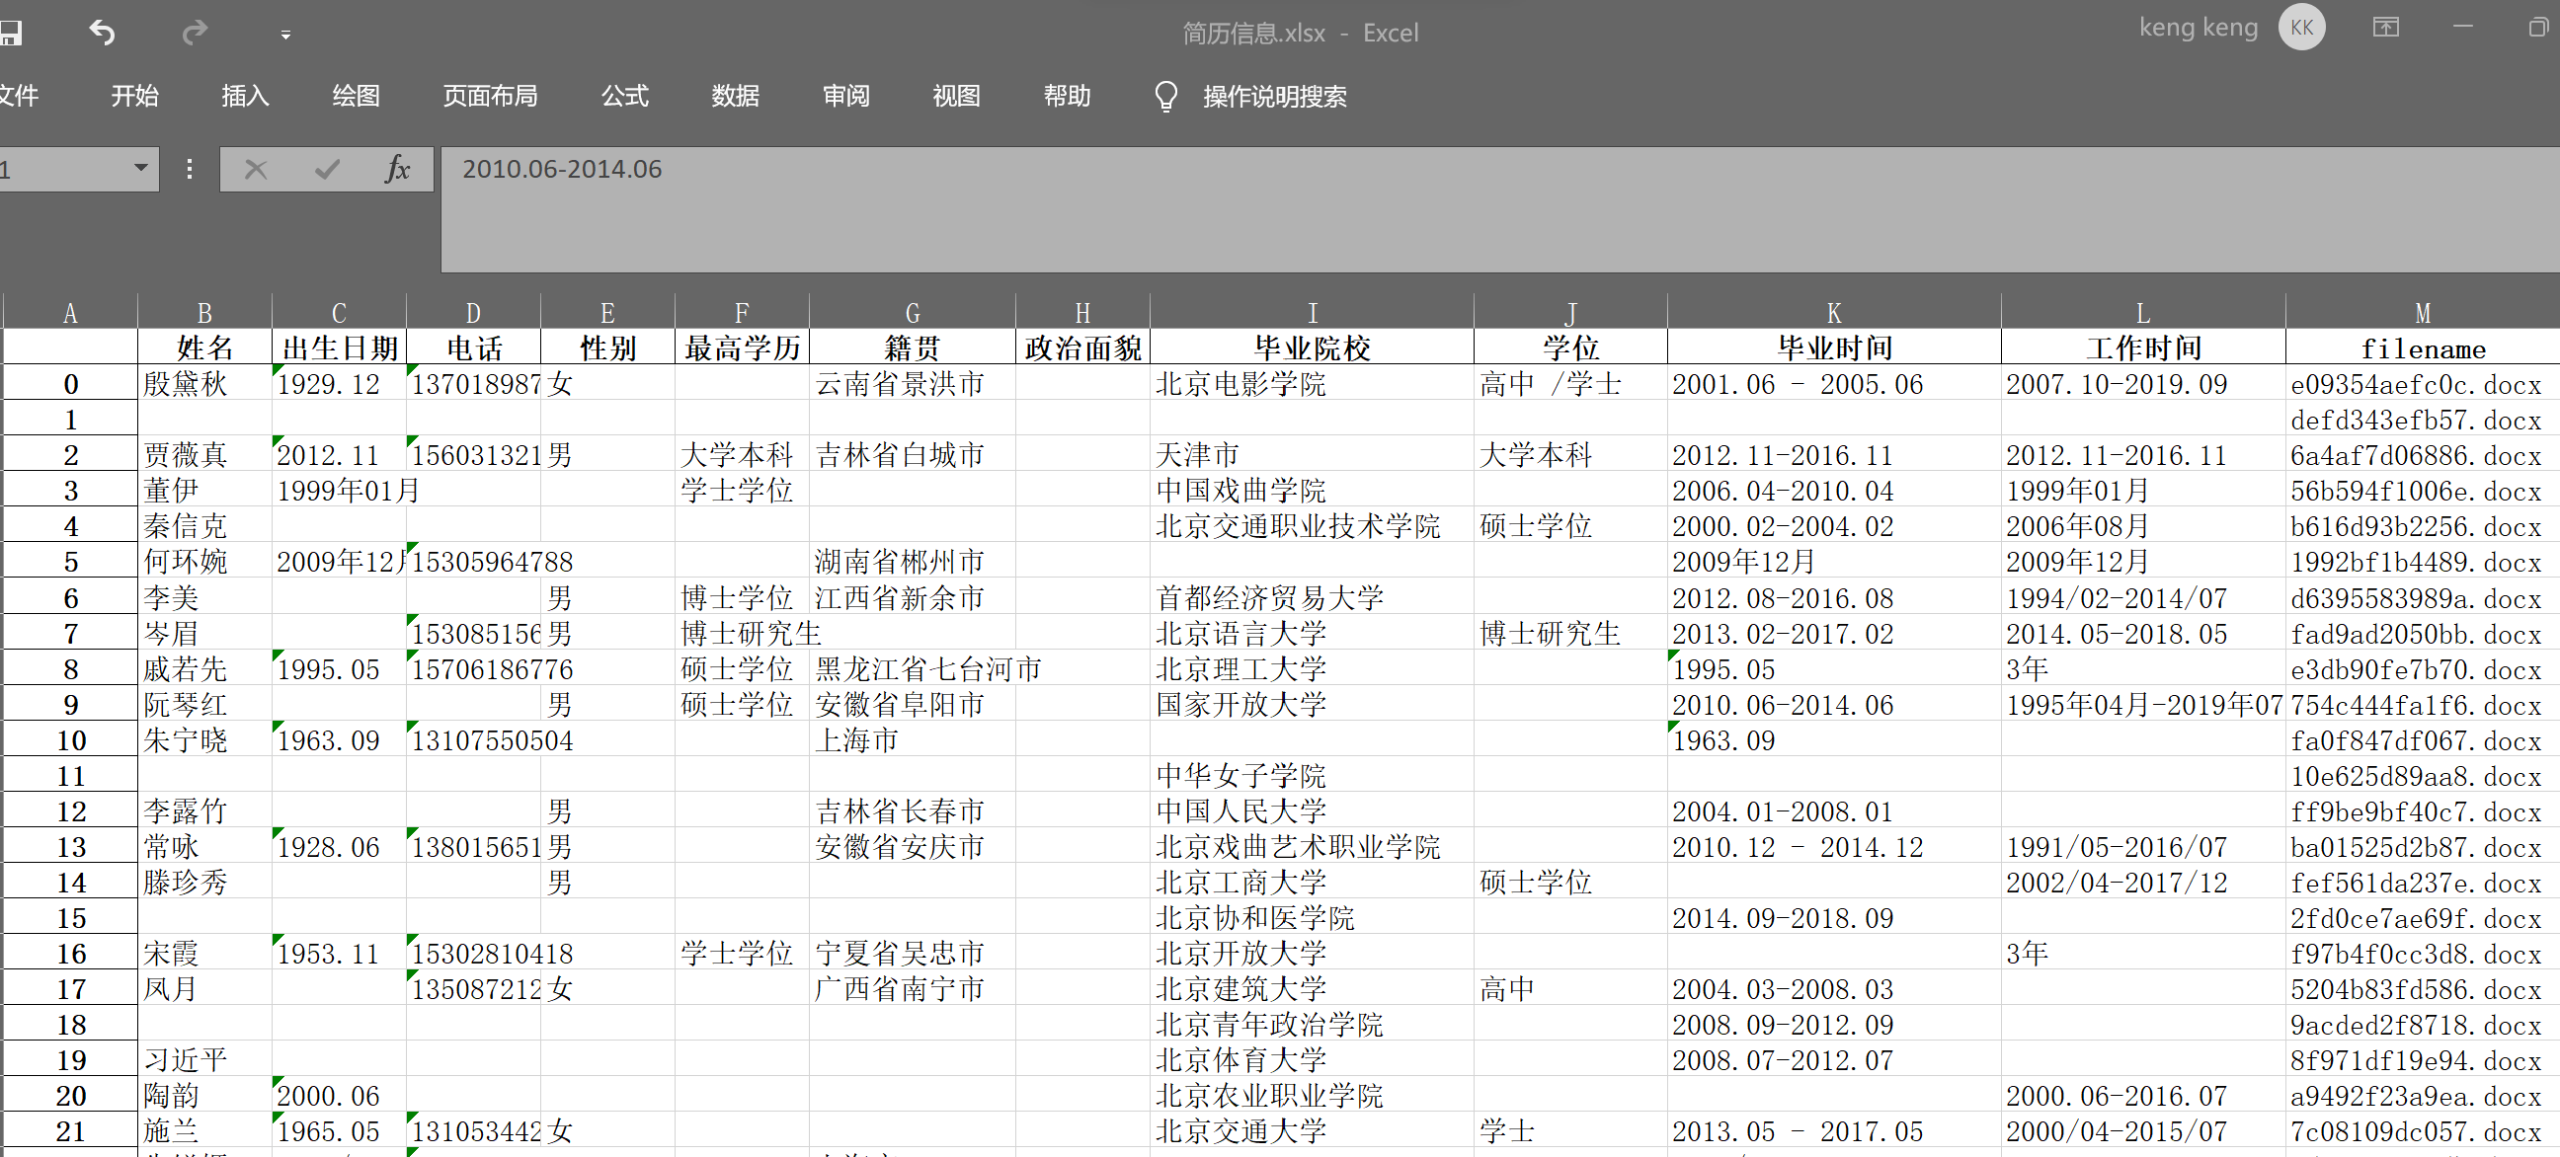
Task: Select the cell containing 习近平
Action: (x=185, y=1058)
